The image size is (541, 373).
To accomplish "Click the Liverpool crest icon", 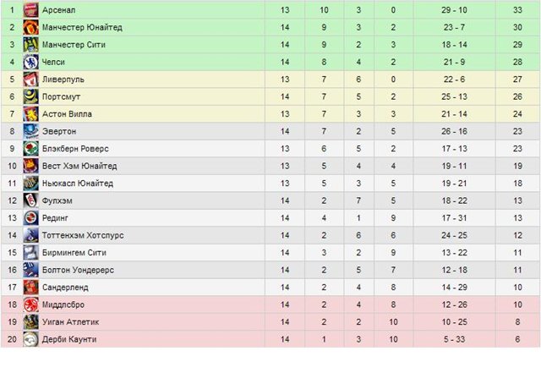I will (x=30, y=80).
